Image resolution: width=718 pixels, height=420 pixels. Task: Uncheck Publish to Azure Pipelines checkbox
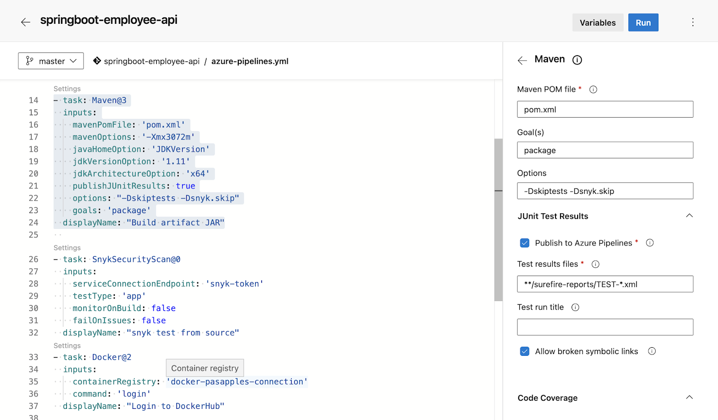pos(525,243)
